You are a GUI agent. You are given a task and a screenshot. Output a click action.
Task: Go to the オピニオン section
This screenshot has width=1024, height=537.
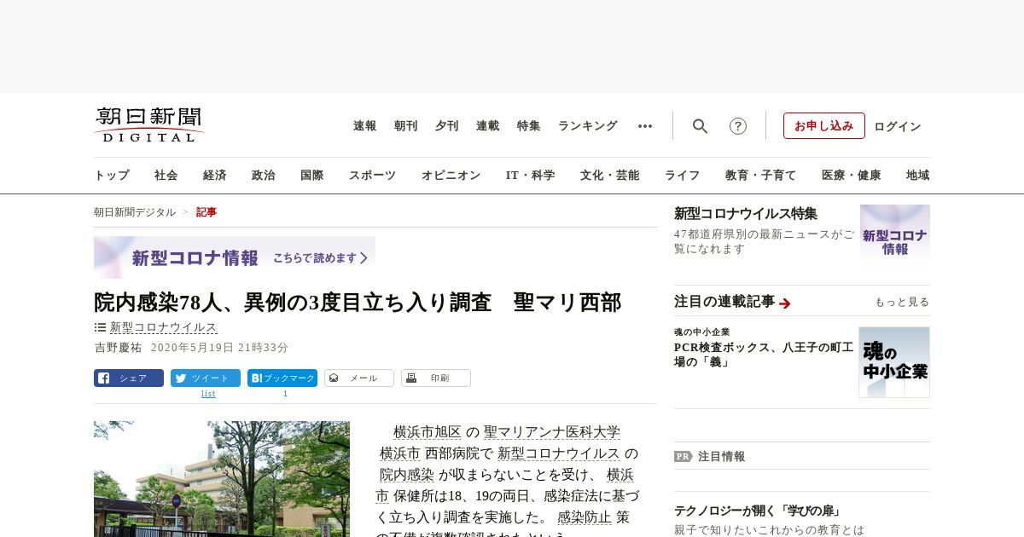coord(451,176)
